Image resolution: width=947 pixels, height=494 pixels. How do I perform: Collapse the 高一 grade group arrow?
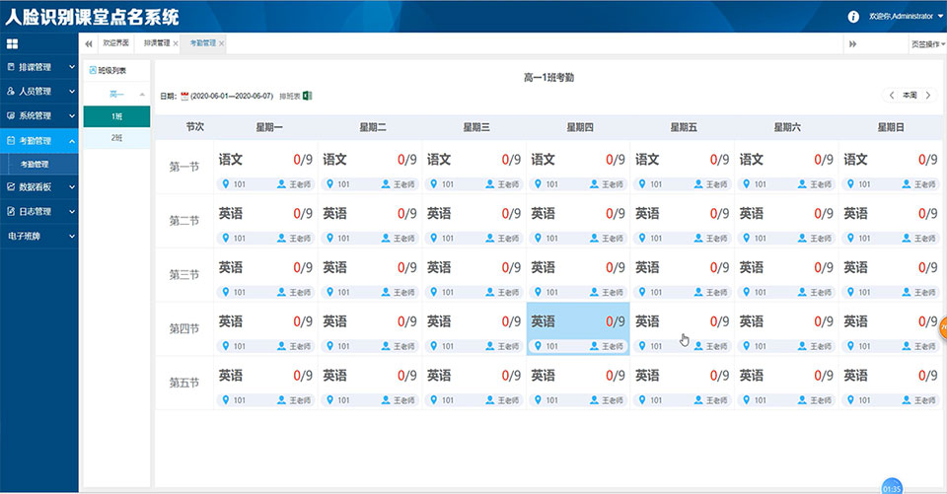tap(142, 95)
